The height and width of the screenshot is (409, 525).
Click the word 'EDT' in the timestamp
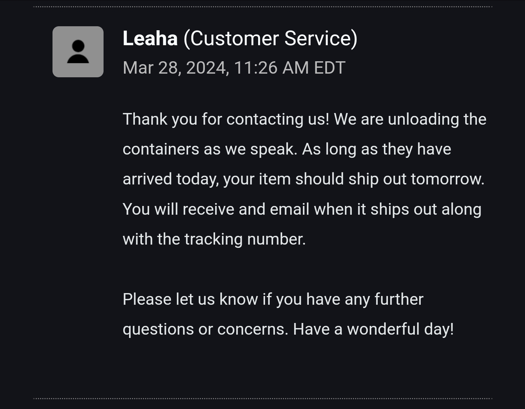tap(329, 68)
